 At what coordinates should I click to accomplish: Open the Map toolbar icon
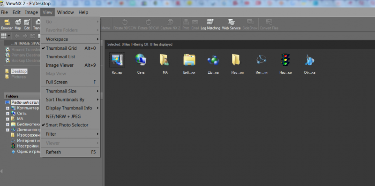coord(18,24)
